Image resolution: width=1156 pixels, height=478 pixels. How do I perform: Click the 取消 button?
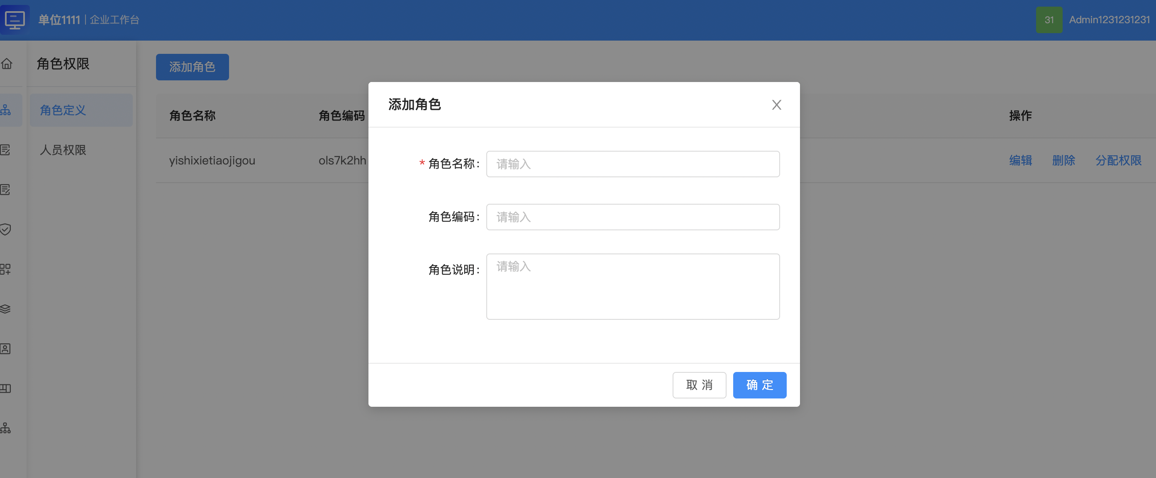click(699, 385)
